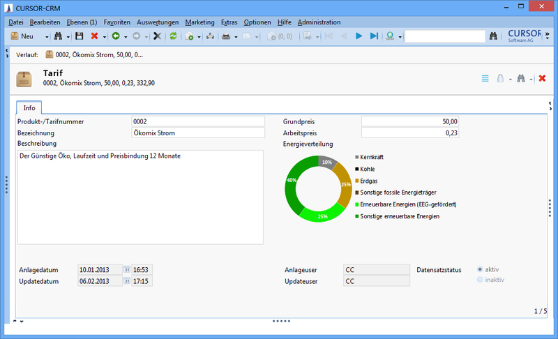This screenshot has width=558, height=339.
Task: Open dropdown beside the printer icon
Action: click(x=237, y=36)
